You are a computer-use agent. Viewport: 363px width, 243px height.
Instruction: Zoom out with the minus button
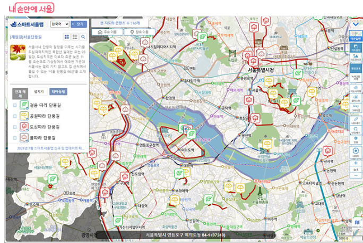click(x=356, y=175)
